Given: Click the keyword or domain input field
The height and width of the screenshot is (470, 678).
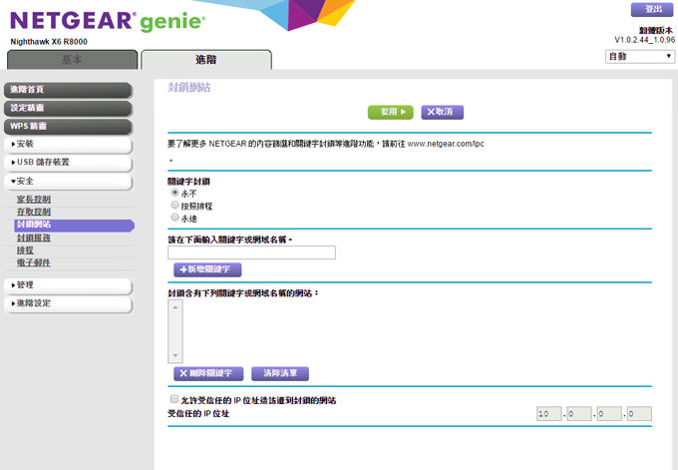Looking at the screenshot, I should 251,252.
